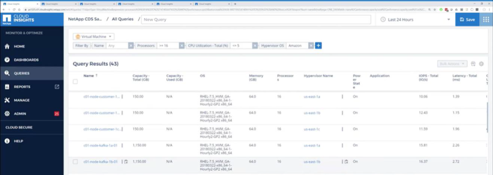Click the export icon next to Bulk Actions

(x=473, y=64)
